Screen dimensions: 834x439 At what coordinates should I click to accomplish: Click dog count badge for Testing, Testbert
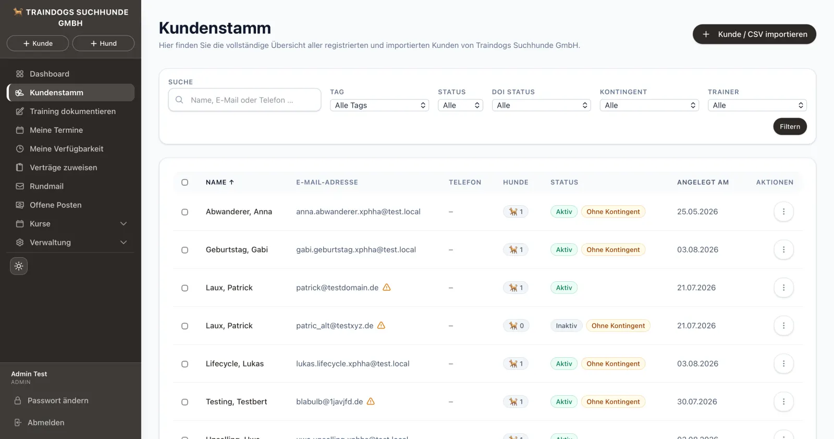click(516, 402)
